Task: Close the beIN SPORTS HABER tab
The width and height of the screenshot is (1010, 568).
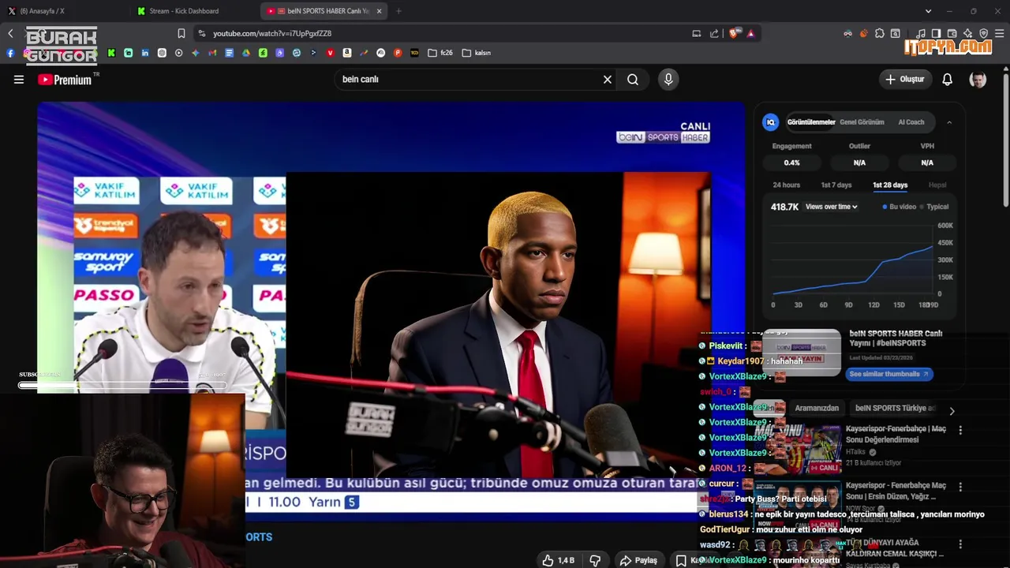Action: [x=380, y=11]
